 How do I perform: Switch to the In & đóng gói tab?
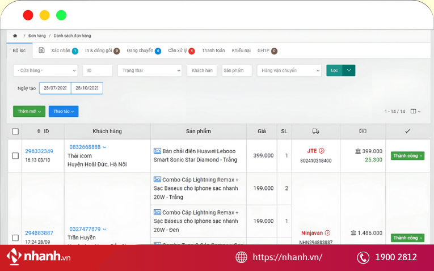tap(103, 50)
